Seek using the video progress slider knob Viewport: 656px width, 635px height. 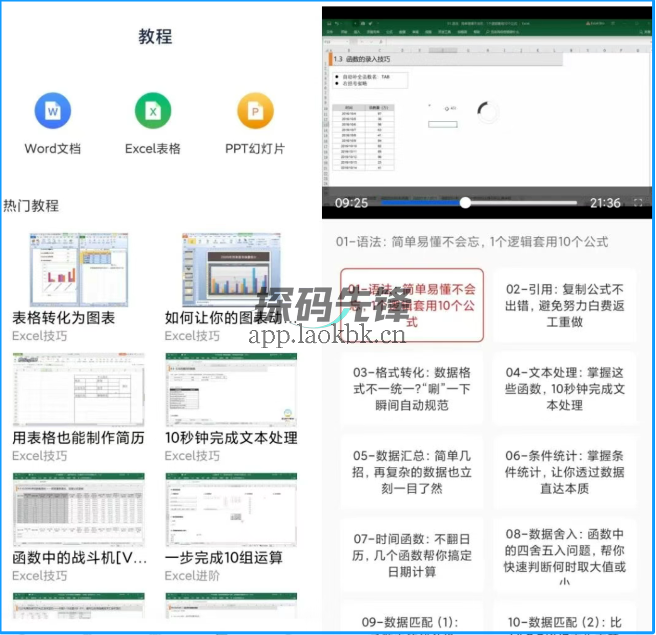[x=465, y=203]
